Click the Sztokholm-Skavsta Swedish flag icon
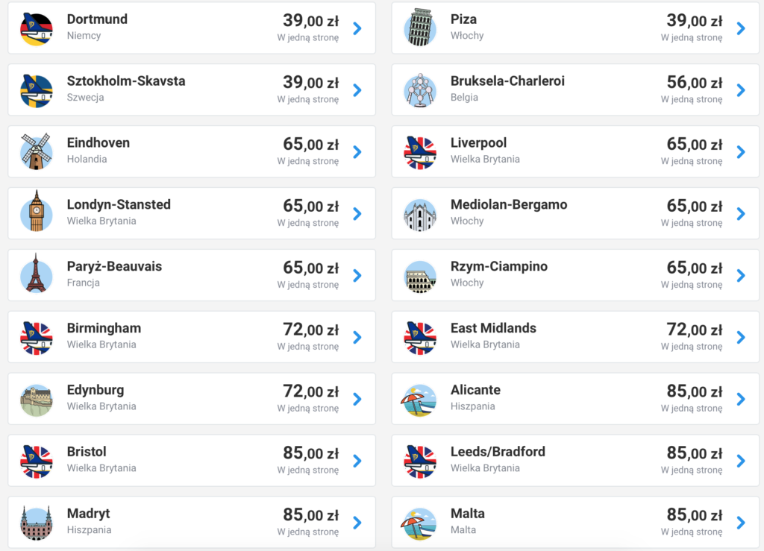This screenshot has height=551, width=764. point(36,90)
